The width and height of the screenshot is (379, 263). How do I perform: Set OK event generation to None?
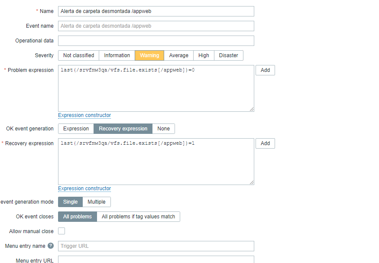[163, 129]
